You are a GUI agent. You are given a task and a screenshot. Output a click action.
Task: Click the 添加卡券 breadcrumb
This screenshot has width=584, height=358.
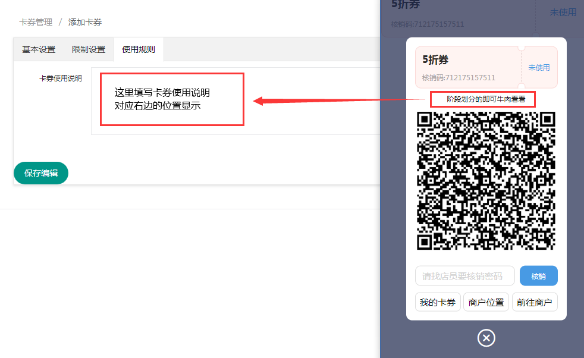coord(85,23)
